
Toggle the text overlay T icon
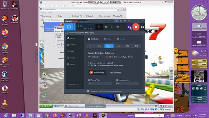click(x=123, y=27)
